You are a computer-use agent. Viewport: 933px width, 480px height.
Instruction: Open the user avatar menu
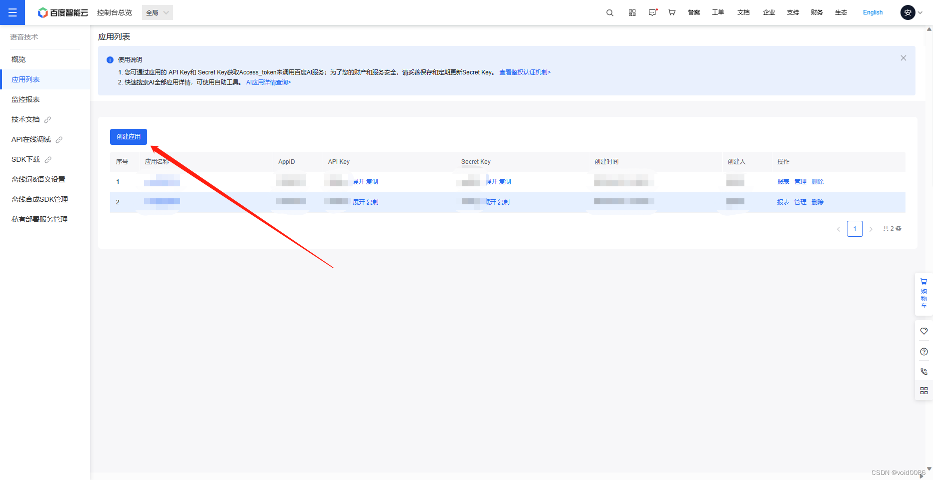click(x=907, y=12)
